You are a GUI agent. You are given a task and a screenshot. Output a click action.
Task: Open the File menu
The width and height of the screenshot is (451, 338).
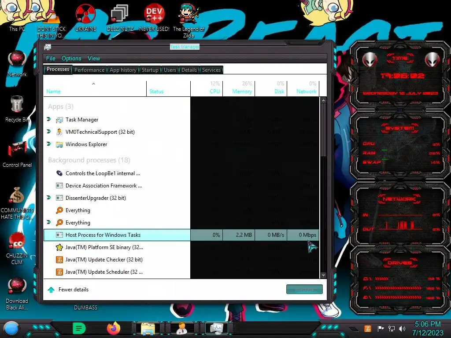51,59
